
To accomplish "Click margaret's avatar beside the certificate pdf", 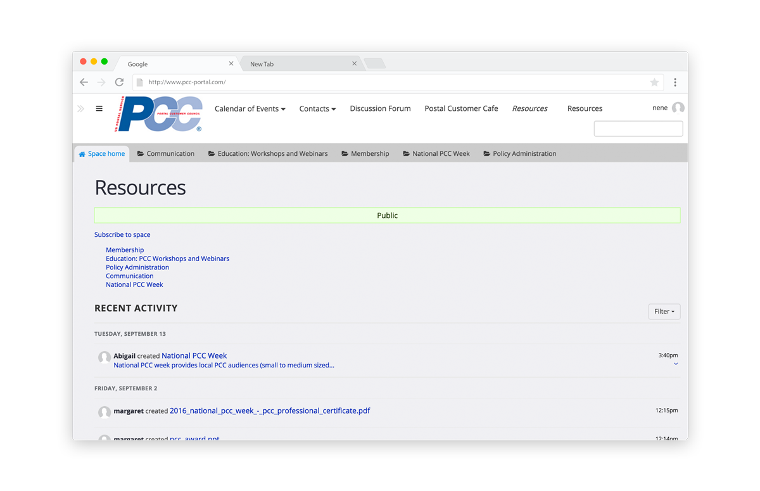I will coord(104,412).
